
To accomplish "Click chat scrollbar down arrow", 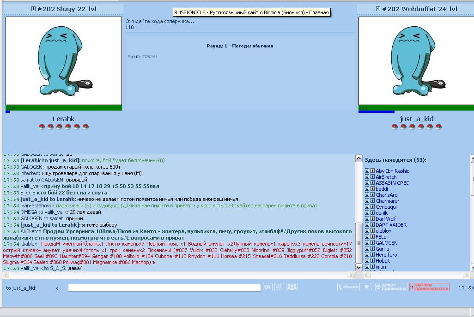I will click(x=359, y=267).
